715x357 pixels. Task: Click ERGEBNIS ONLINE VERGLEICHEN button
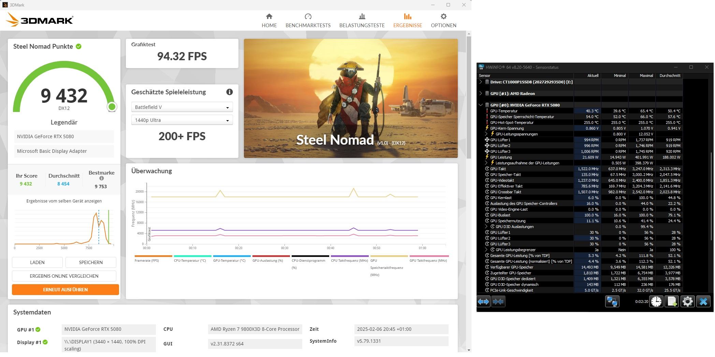click(64, 276)
